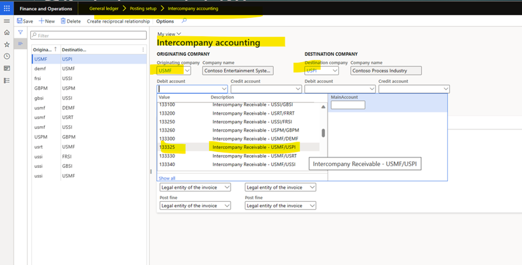Image resolution: width=522 pixels, height=265 pixels.
Task: Click General ledger breadcrumb
Action: click(x=104, y=8)
